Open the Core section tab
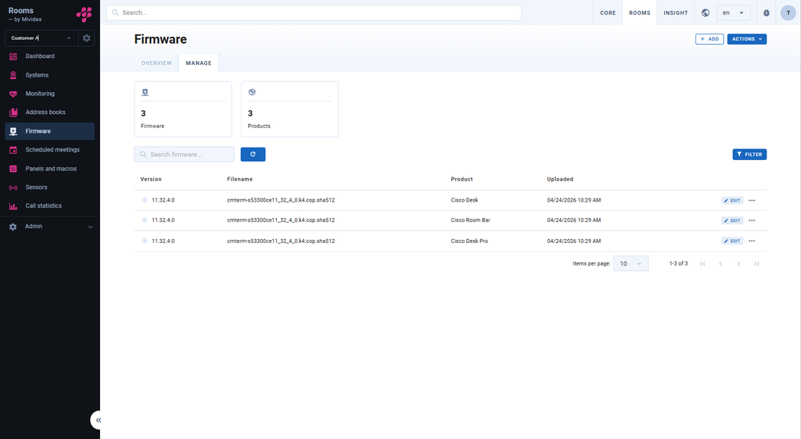Viewport: 801px width, 439px height. tap(608, 12)
